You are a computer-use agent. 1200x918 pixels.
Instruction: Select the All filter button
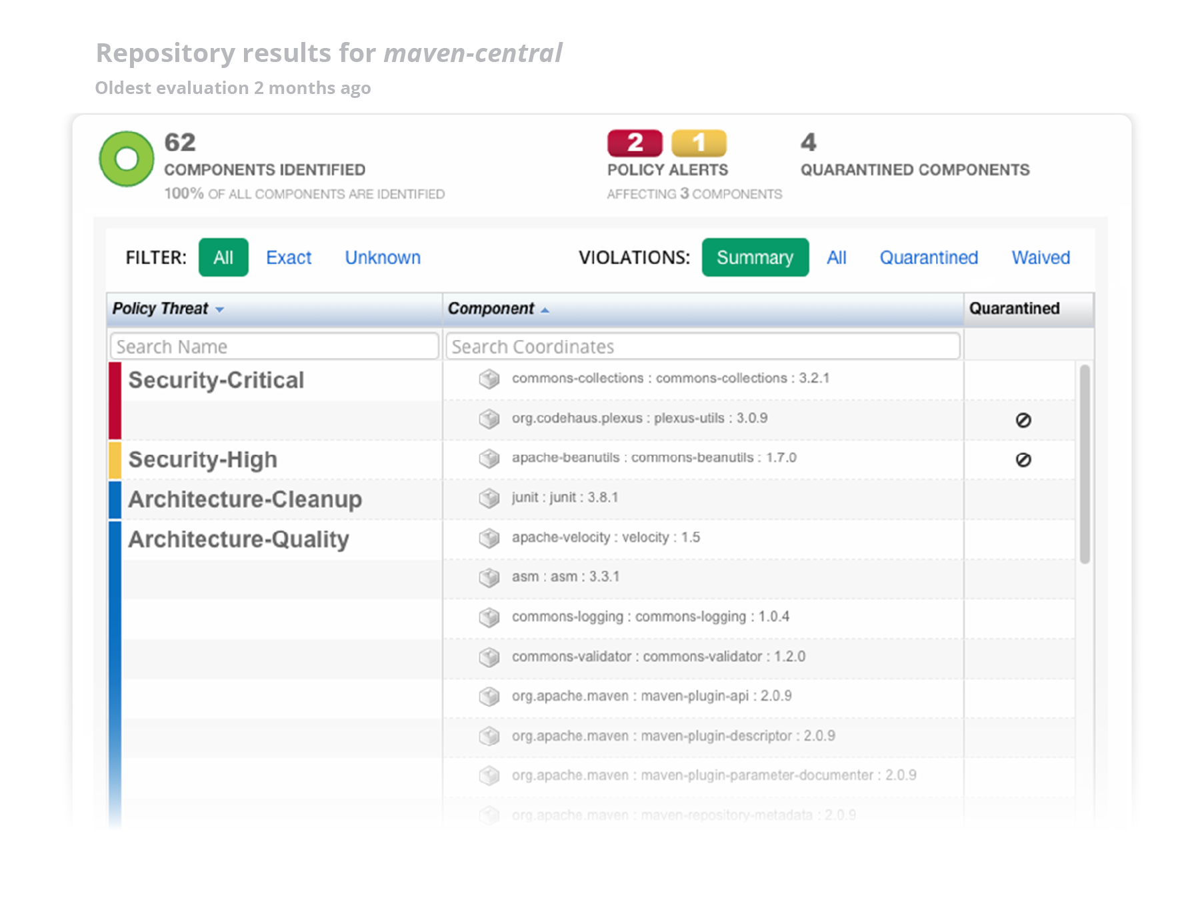click(223, 257)
